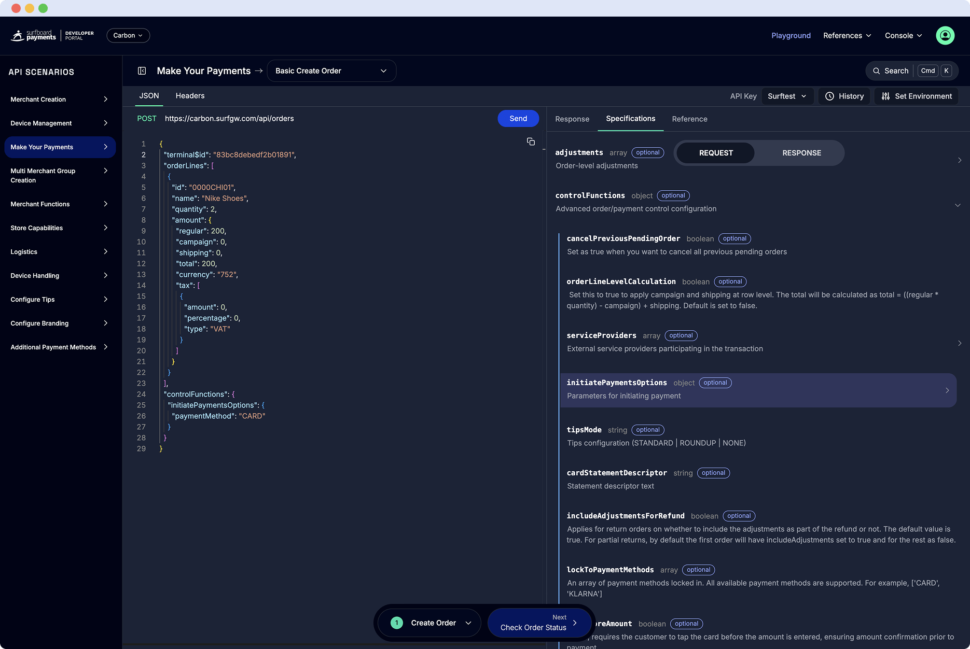Open the Basic Create Order dropdown

coord(331,71)
